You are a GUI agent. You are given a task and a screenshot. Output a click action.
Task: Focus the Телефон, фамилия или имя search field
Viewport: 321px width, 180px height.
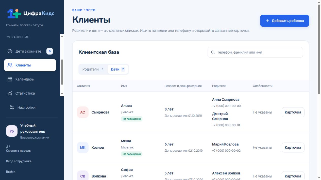[255, 52]
